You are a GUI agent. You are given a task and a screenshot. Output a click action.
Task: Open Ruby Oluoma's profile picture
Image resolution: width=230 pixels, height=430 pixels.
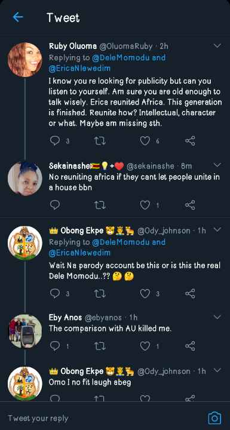pyautogui.click(x=24, y=60)
